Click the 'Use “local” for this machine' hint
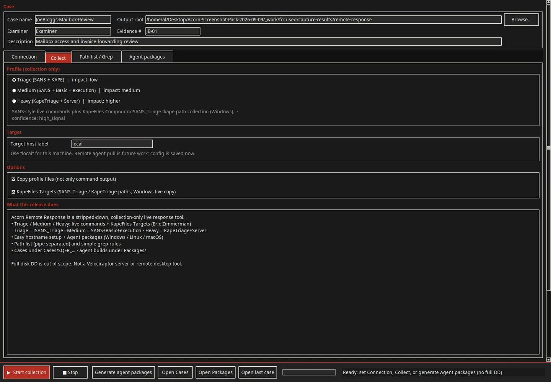 103,153
